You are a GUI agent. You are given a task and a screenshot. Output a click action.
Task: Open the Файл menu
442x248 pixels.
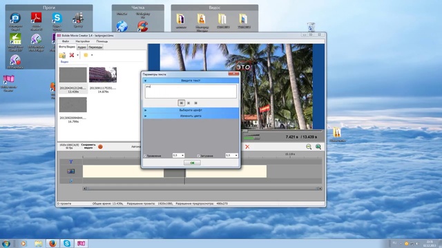pyautogui.click(x=66, y=41)
